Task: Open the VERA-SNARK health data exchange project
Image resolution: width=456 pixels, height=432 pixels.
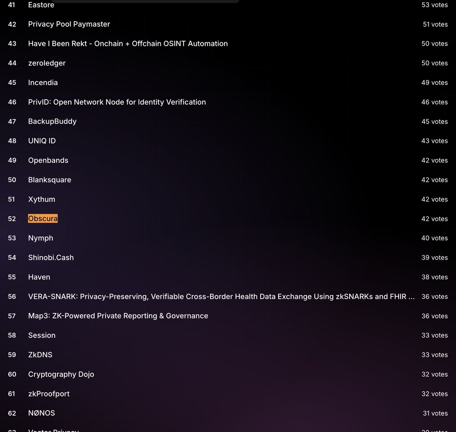Action: [222, 297]
